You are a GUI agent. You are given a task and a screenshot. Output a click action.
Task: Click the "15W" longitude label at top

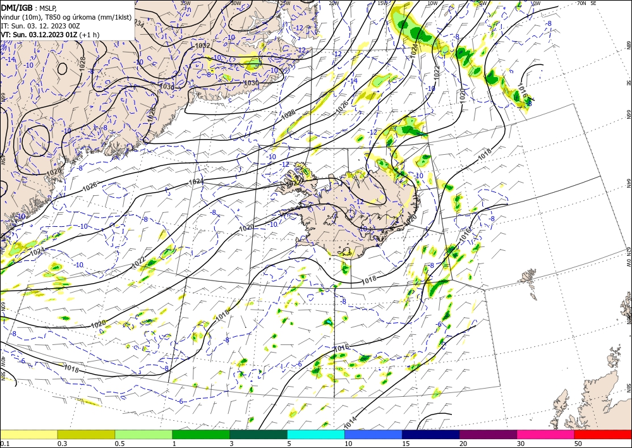coord(382,3)
